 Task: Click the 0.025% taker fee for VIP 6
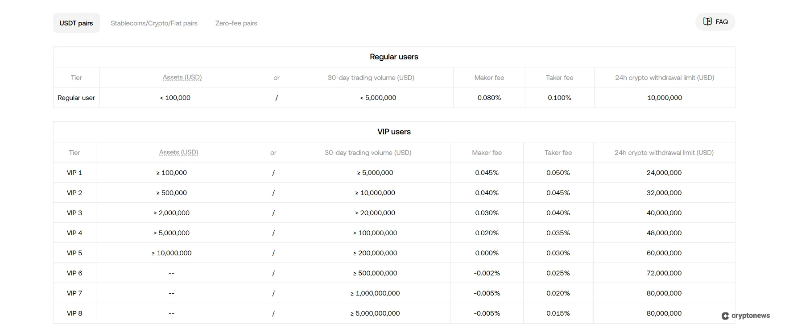coord(558,273)
